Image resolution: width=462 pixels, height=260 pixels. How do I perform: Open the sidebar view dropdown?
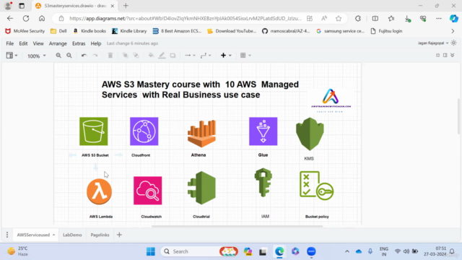point(12,56)
